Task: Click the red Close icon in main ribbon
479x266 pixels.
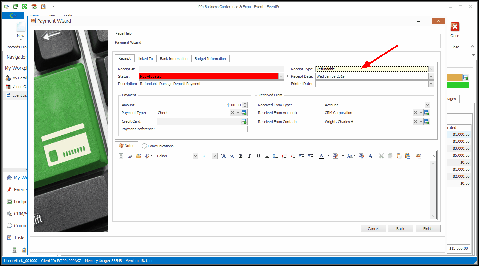Action: pyautogui.click(x=455, y=27)
